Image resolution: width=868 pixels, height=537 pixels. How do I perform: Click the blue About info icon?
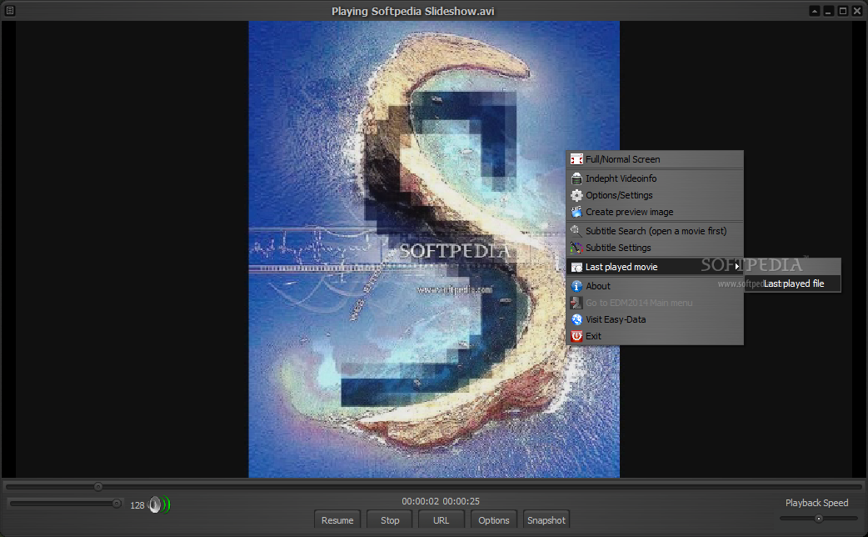click(576, 286)
